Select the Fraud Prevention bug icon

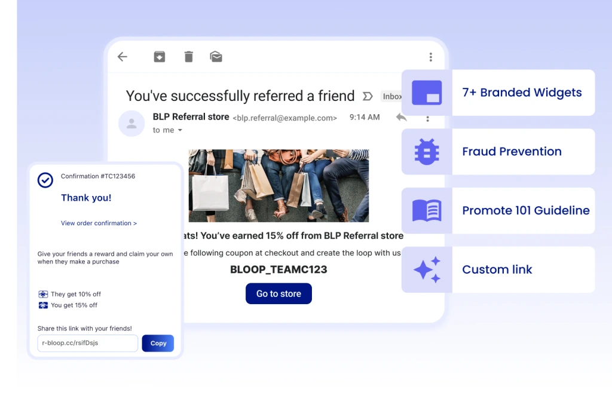(426, 151)
